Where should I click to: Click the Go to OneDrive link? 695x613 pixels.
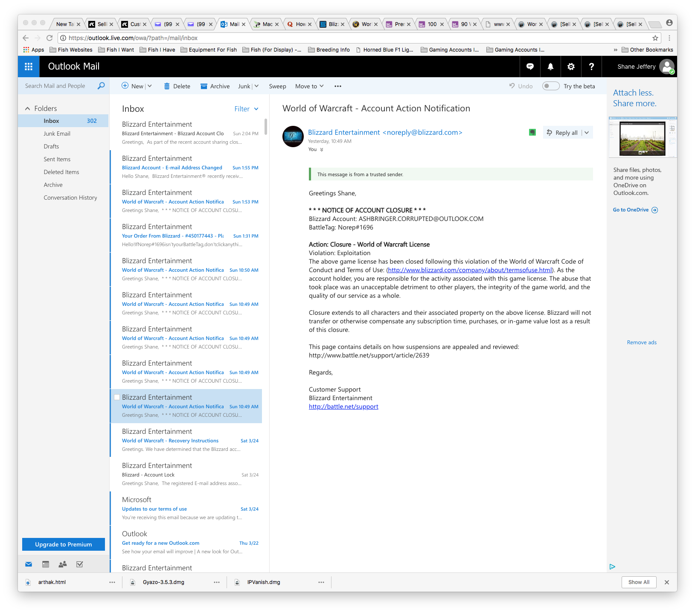(635, 210)
